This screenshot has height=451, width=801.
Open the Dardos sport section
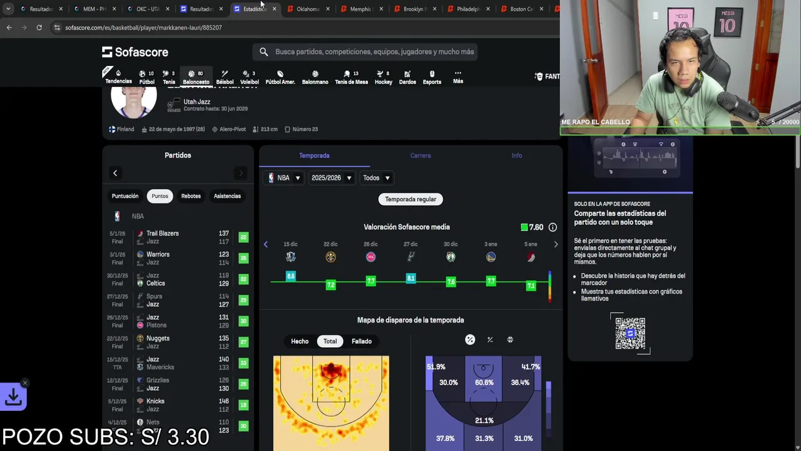(407, 77)
